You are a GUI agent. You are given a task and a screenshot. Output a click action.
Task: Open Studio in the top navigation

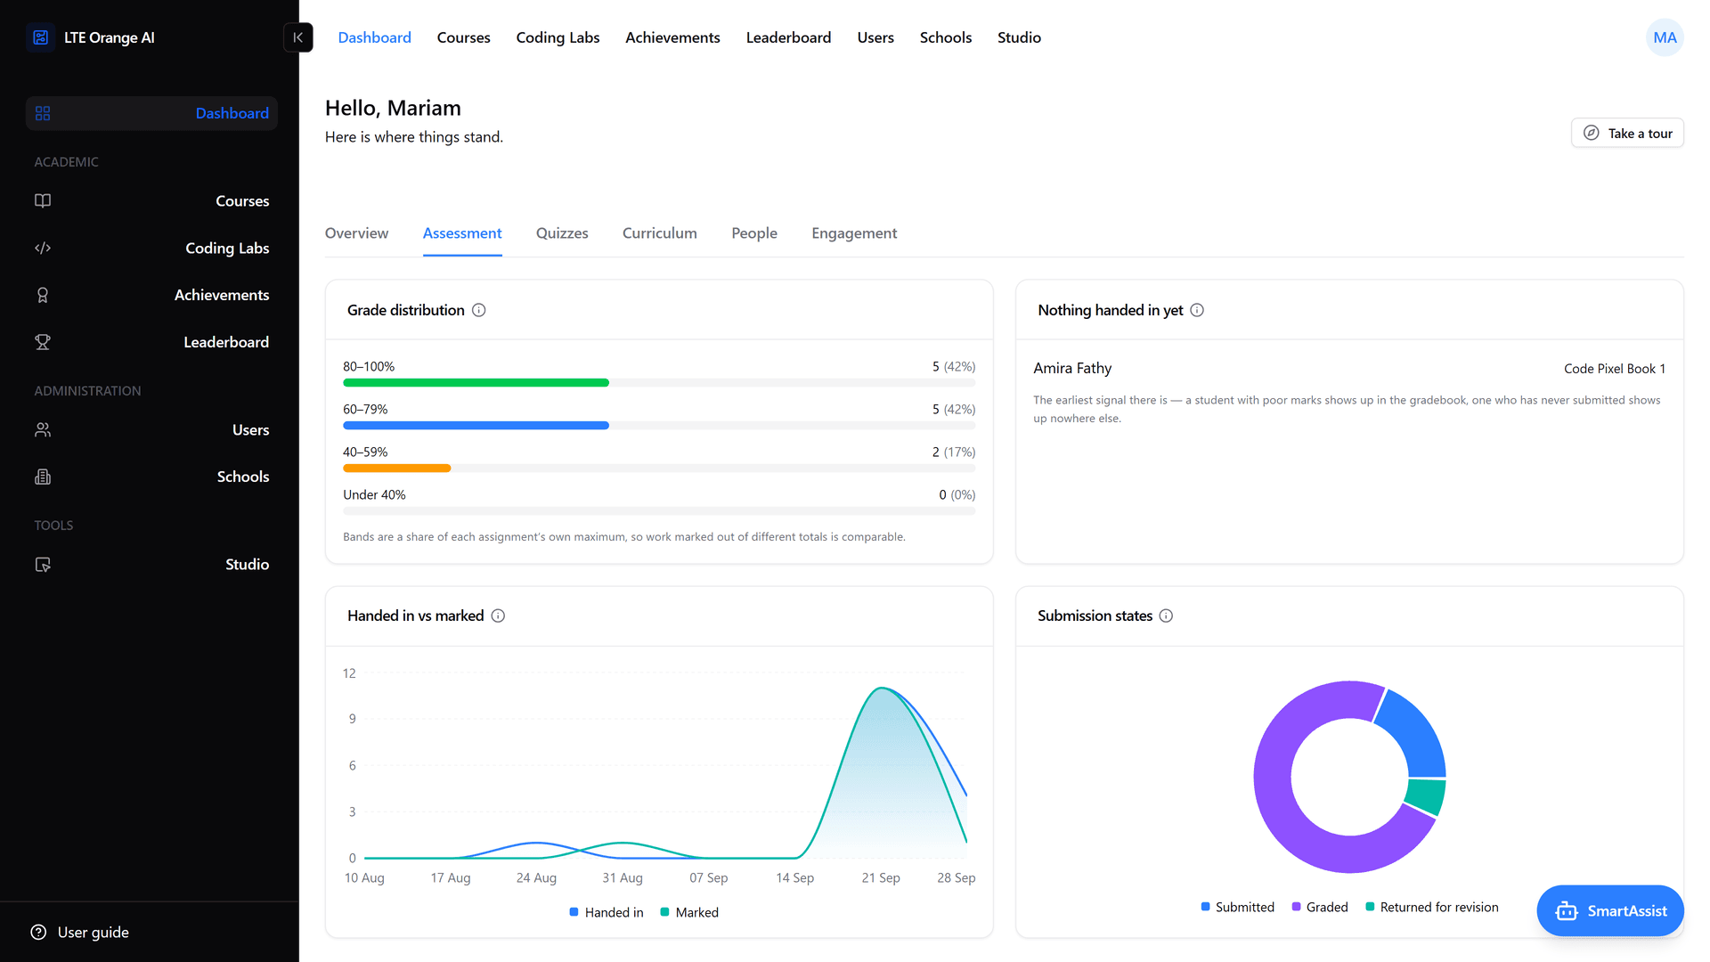(x=1019, y=37)
